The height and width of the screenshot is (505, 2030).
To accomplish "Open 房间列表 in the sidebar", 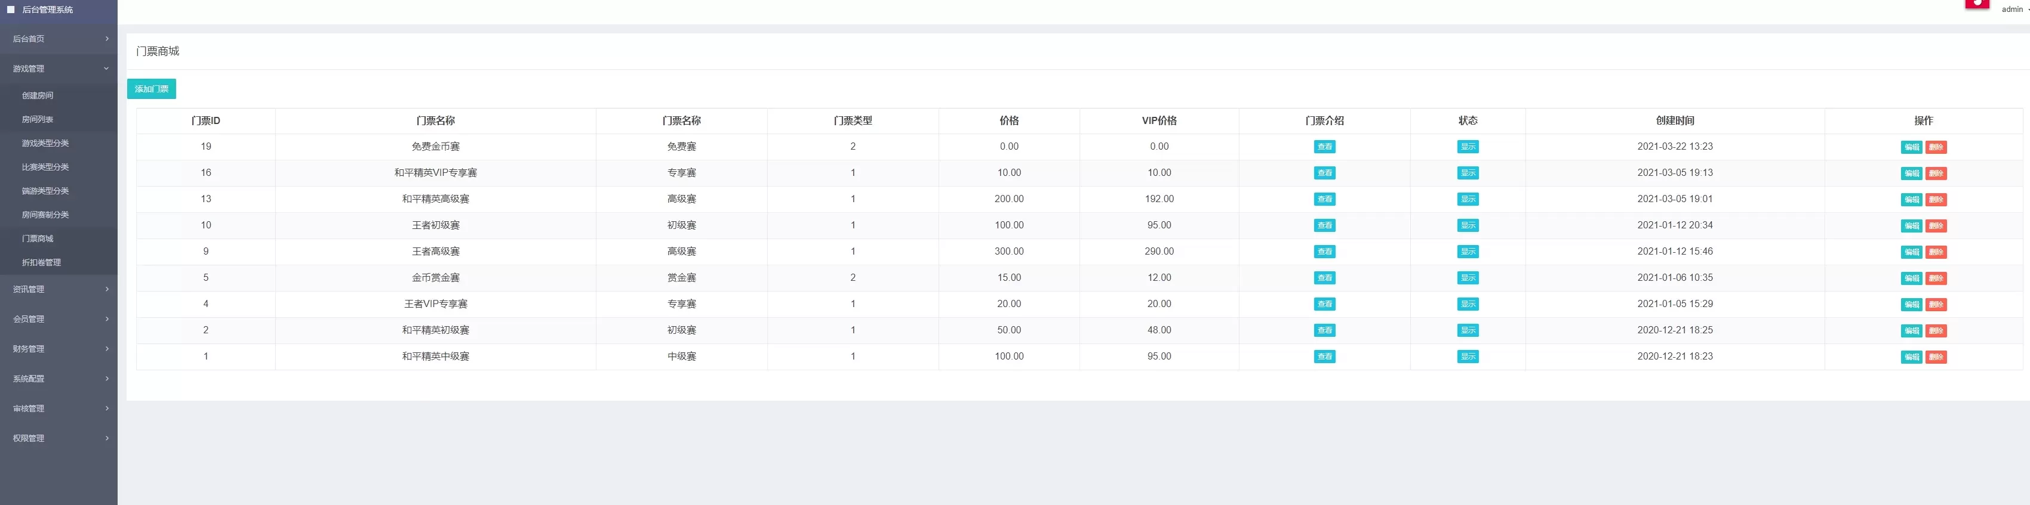I will click(38, 120).
